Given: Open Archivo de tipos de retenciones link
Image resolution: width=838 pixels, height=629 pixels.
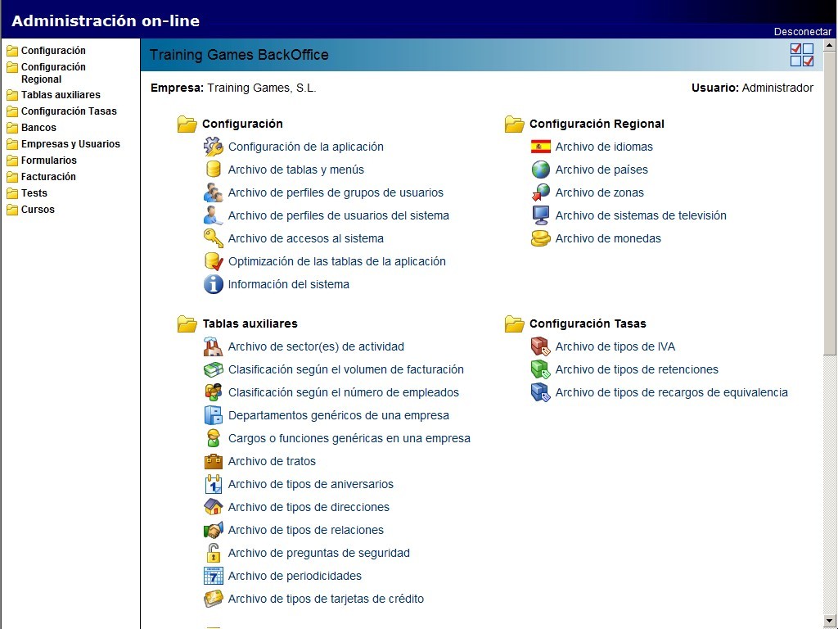Looking at the screenshot, I should point(636,369).
